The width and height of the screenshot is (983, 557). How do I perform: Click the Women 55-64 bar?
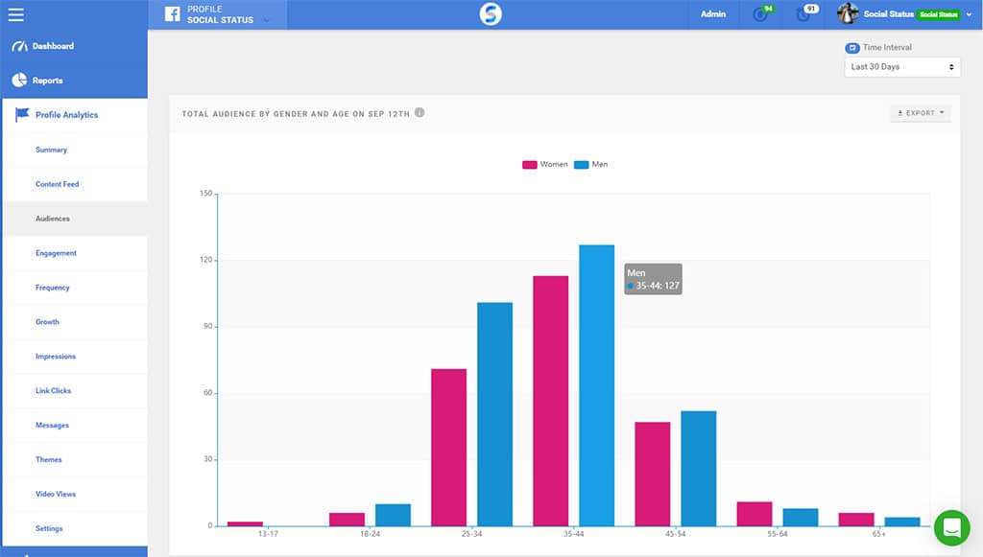(x=755, y=514)
